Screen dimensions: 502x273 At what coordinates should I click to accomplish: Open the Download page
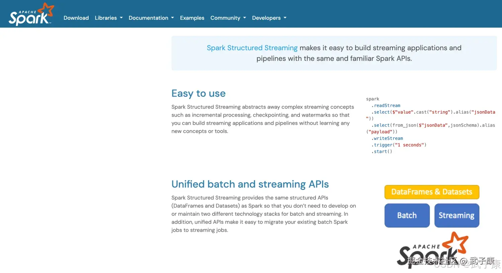coord(76,18)
